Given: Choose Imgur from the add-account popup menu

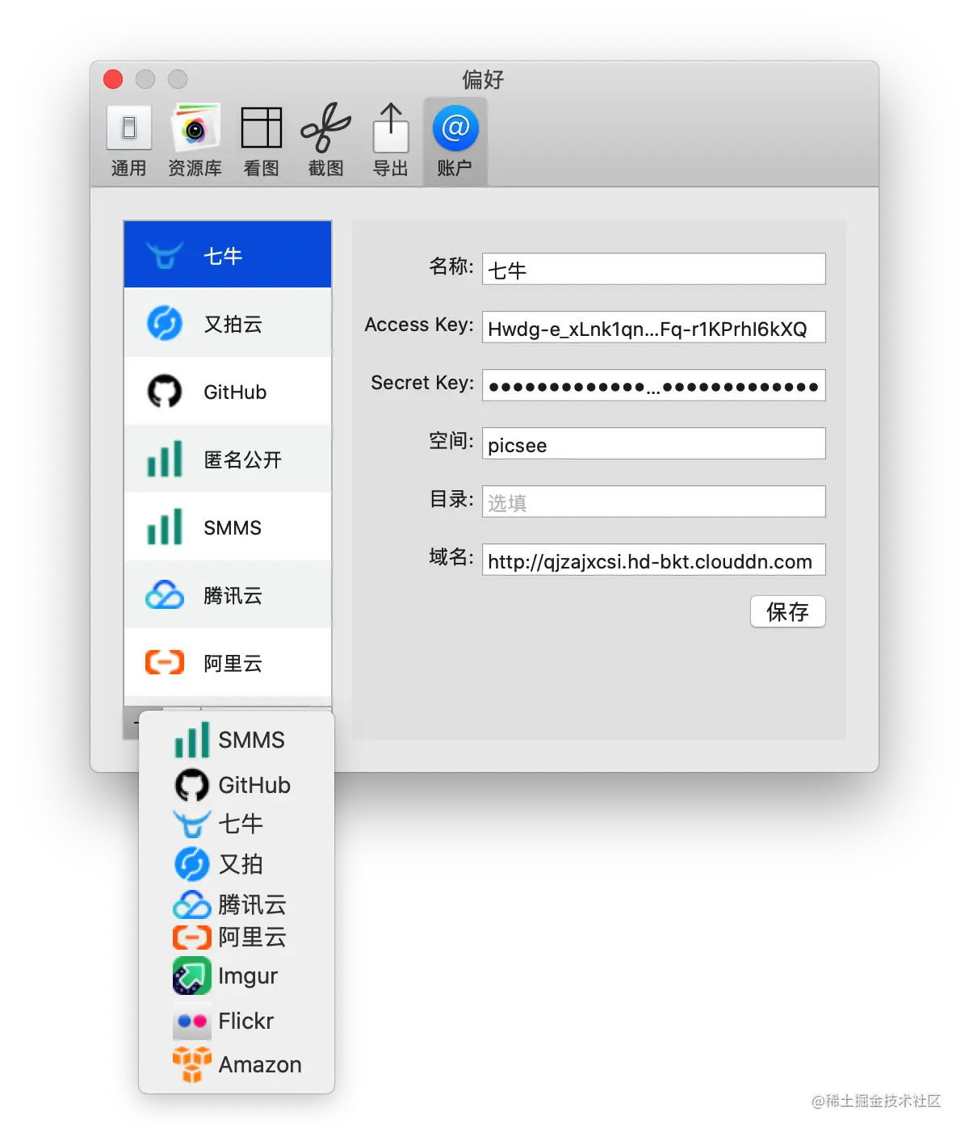Looking at the screenshot, I should point(237,976).
